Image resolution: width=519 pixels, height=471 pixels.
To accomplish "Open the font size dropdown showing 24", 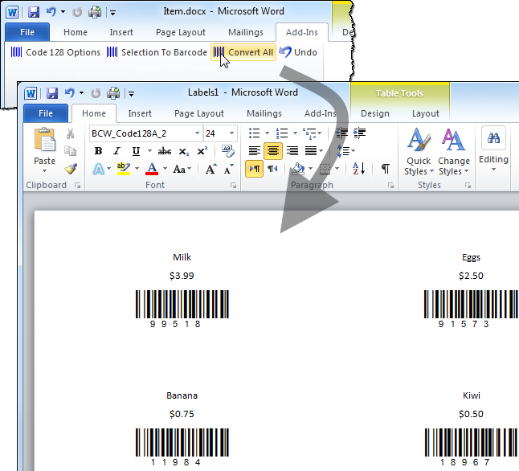I will pos(231,133).
